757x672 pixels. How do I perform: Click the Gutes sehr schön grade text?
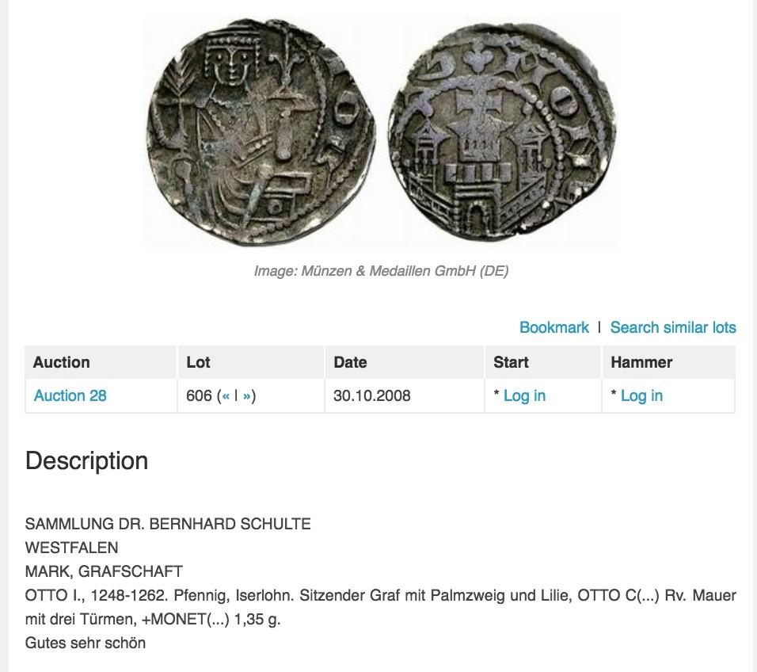86,643
